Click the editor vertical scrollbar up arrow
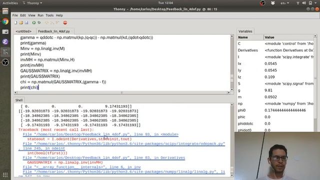Screen dimensions: 320x180 pyautogui.click(x=232, y=36)
